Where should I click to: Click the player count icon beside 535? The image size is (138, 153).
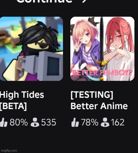[35, 122]
